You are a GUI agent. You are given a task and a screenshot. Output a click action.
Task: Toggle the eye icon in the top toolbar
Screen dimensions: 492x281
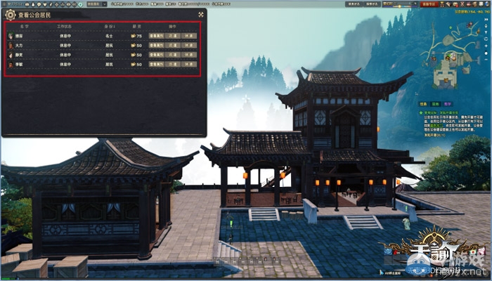[68, 4]
